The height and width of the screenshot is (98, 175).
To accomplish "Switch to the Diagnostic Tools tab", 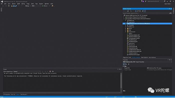I will click(127, 57).
